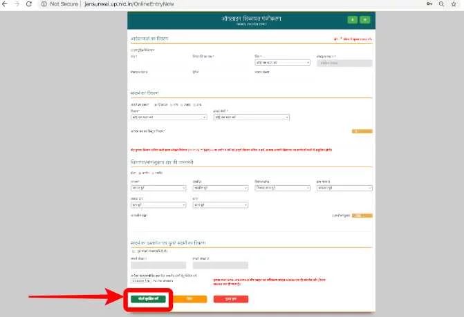Choose the rural area radio button
Viewport: 464px width, 317px height.
click(x=140, y=173)
